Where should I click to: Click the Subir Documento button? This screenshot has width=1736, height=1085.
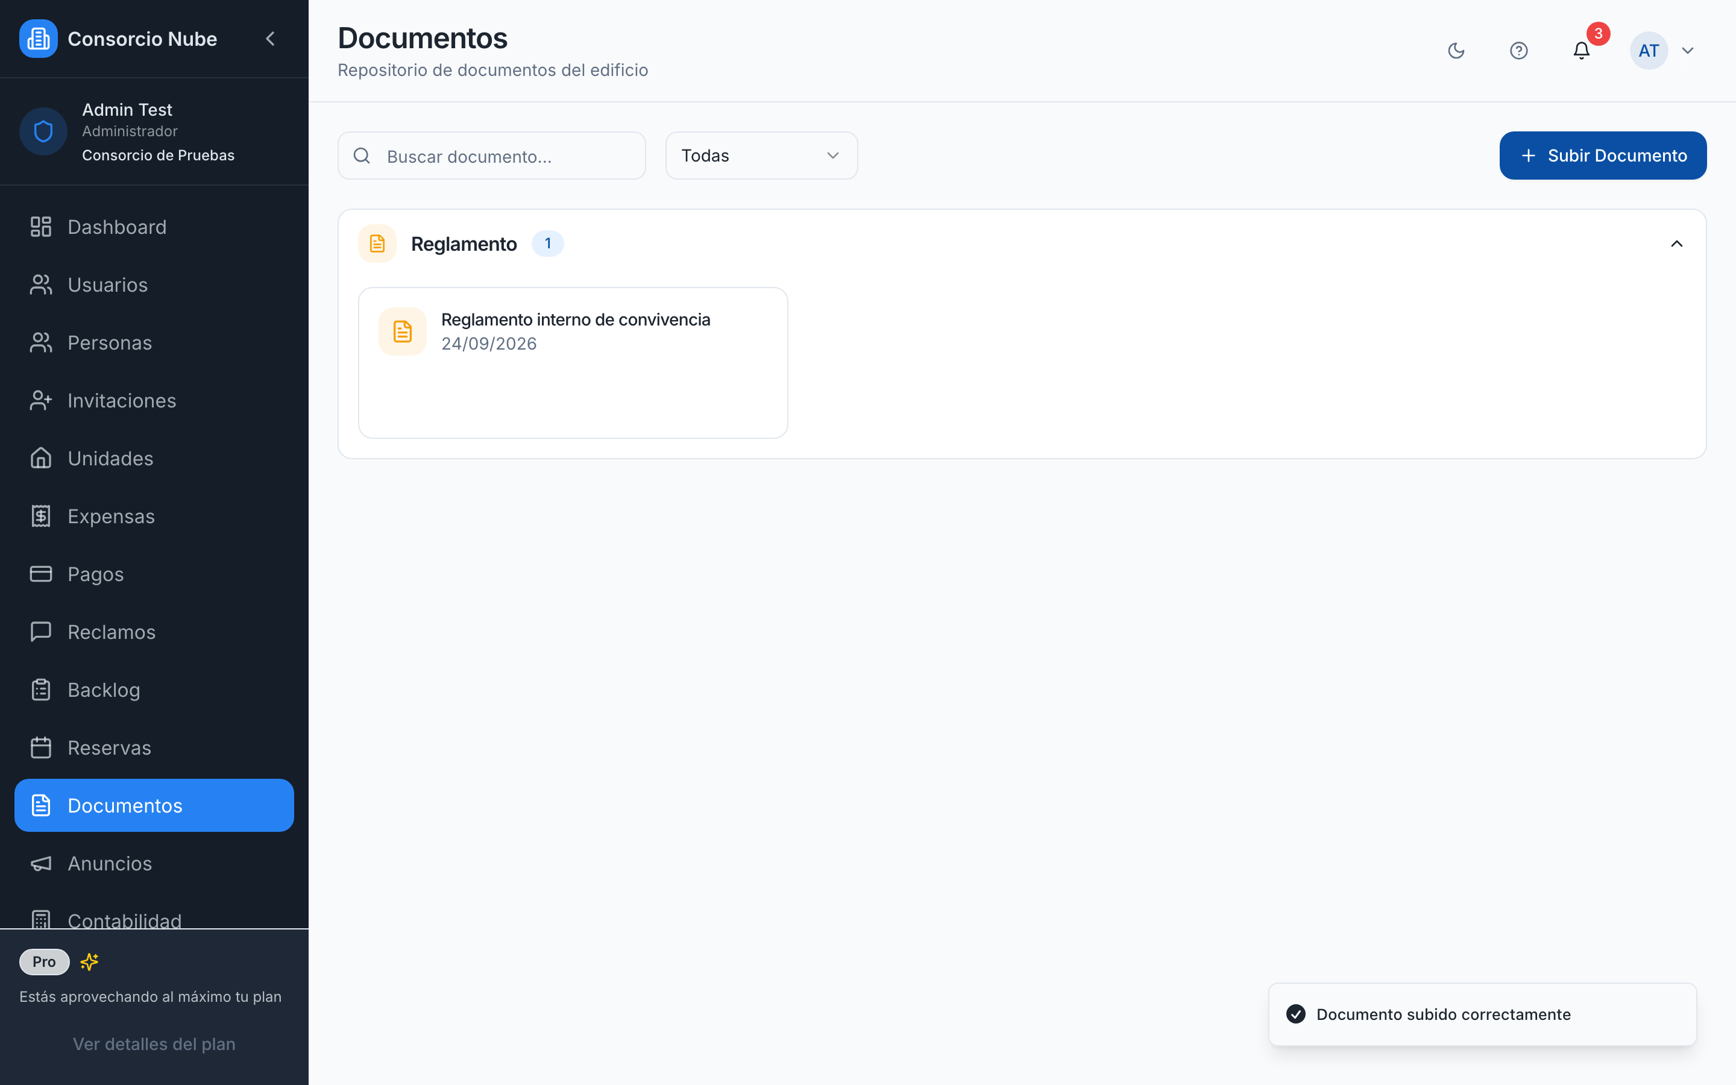tap(1603, 156)
